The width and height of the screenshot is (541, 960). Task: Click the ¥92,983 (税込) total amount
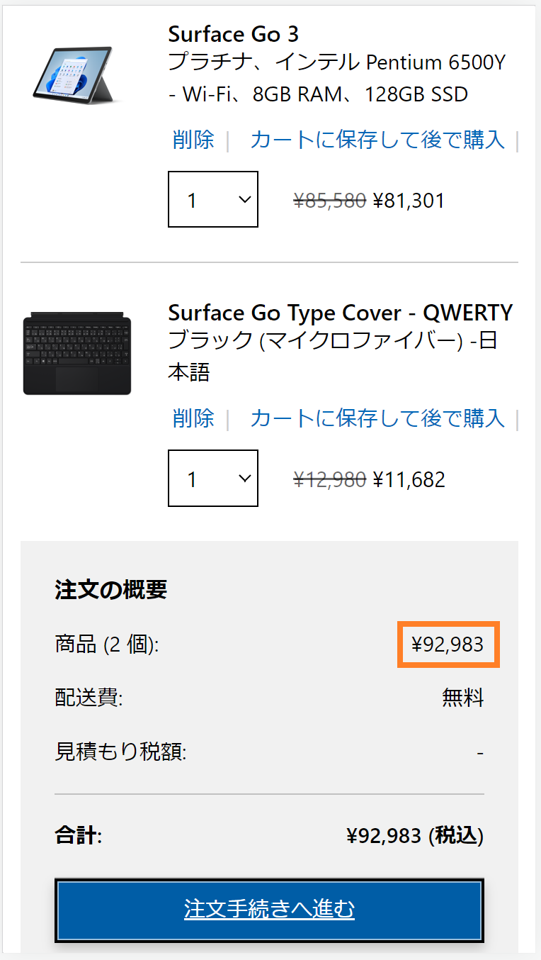(x=414, y=836)
